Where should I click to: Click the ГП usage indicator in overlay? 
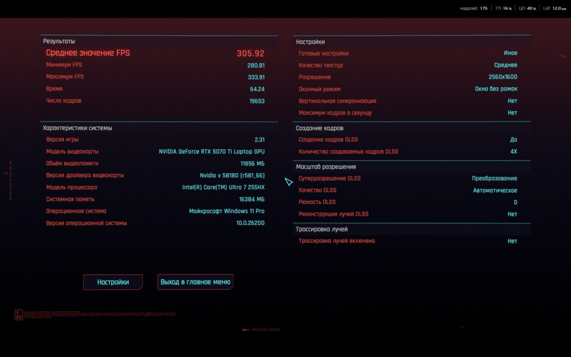coord(503,9)
